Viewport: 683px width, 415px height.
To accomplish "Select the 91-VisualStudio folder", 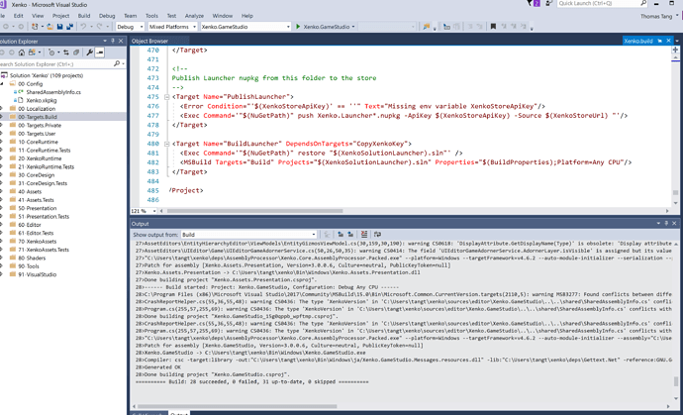I will [37, 274].
